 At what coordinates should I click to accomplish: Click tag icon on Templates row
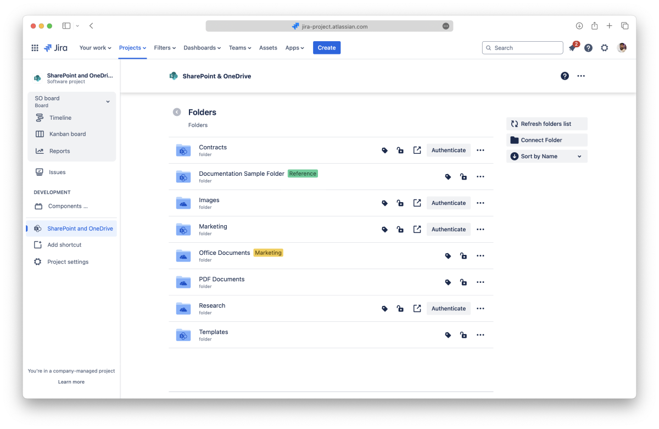(x=448, y=335)
